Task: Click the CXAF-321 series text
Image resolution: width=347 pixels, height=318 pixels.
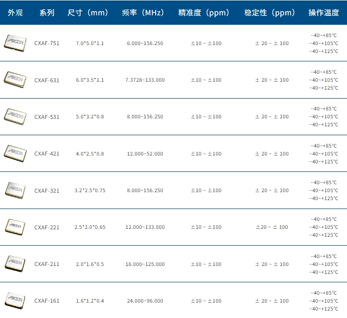Action: pos(47,191)
